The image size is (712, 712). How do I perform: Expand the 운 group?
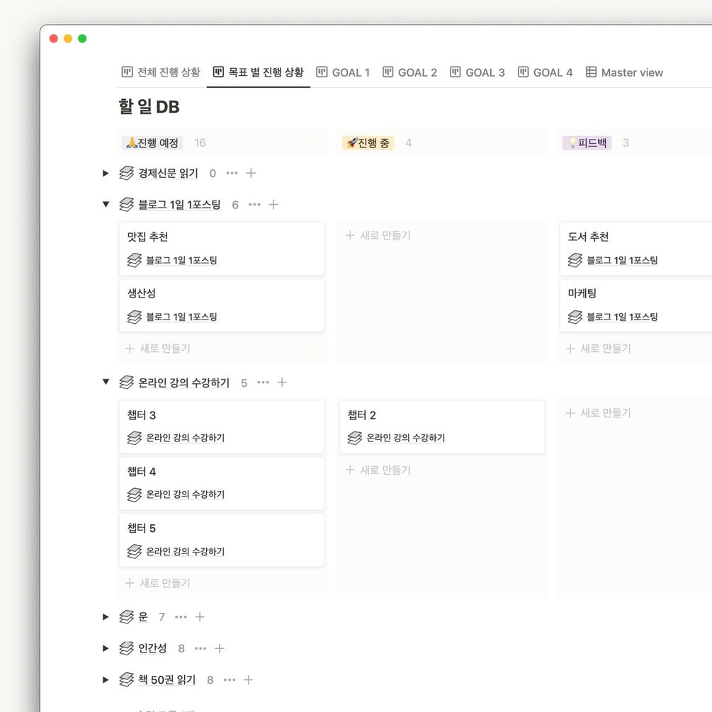tap(106, 616)
